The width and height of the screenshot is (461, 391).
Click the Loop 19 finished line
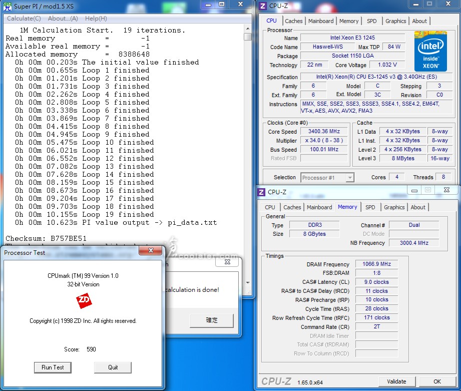click(x=85, y=215)
